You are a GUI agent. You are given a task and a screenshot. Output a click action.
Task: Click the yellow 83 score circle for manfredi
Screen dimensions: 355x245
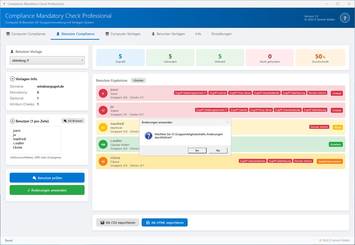coord(103,128)
